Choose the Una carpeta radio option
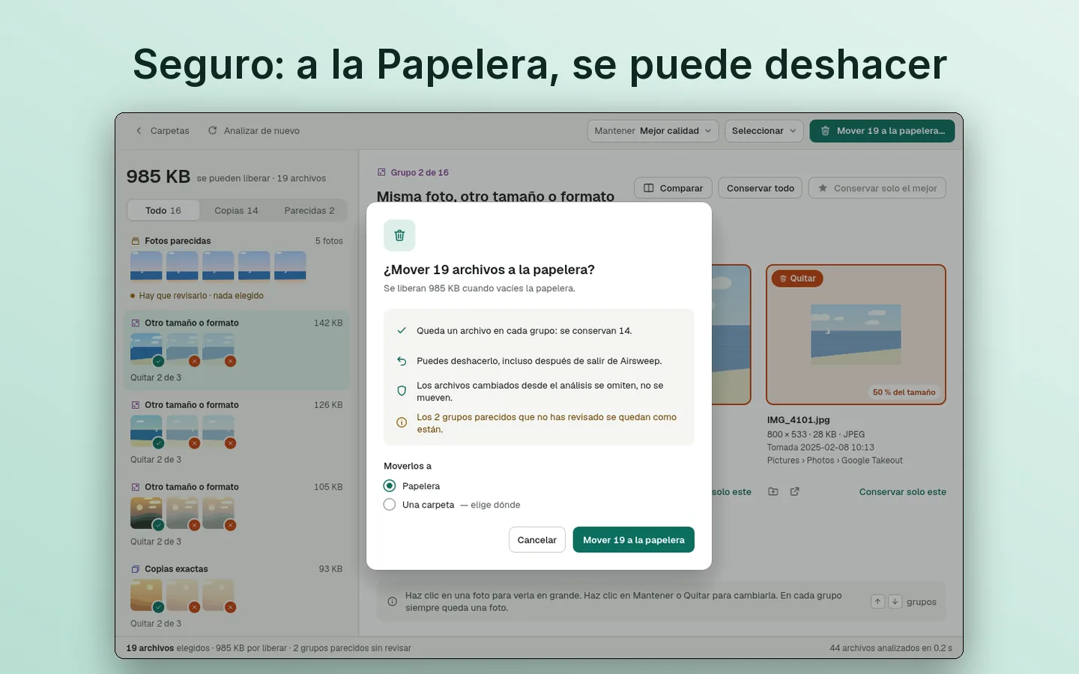 pyautogui.click(x=390, y=505)
